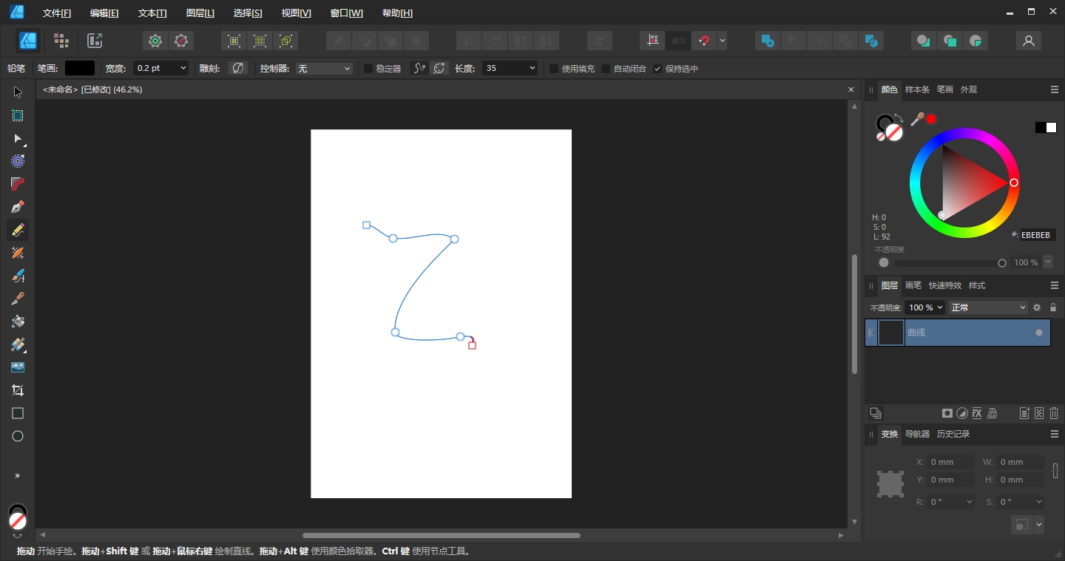Click the hex color field EBEBEB
The height and width of the screenshot is (561, 1065).
(x=1038, y=235)
